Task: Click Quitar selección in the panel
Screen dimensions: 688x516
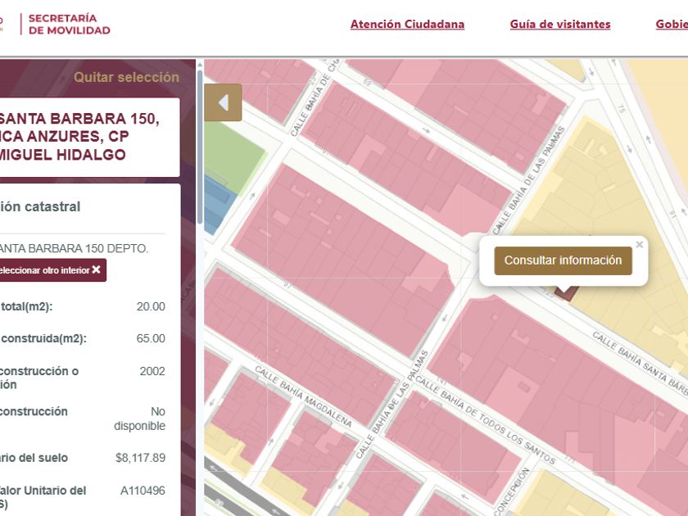Action: pos(126,77)
